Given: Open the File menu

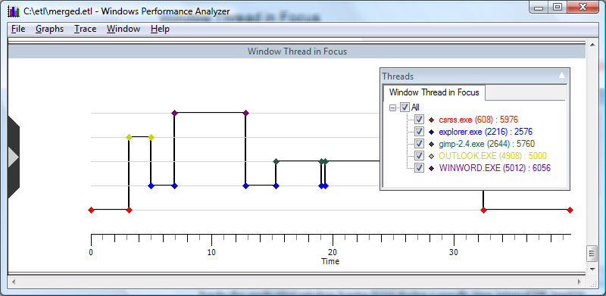Looking at the screenshot, I should 18,29.
